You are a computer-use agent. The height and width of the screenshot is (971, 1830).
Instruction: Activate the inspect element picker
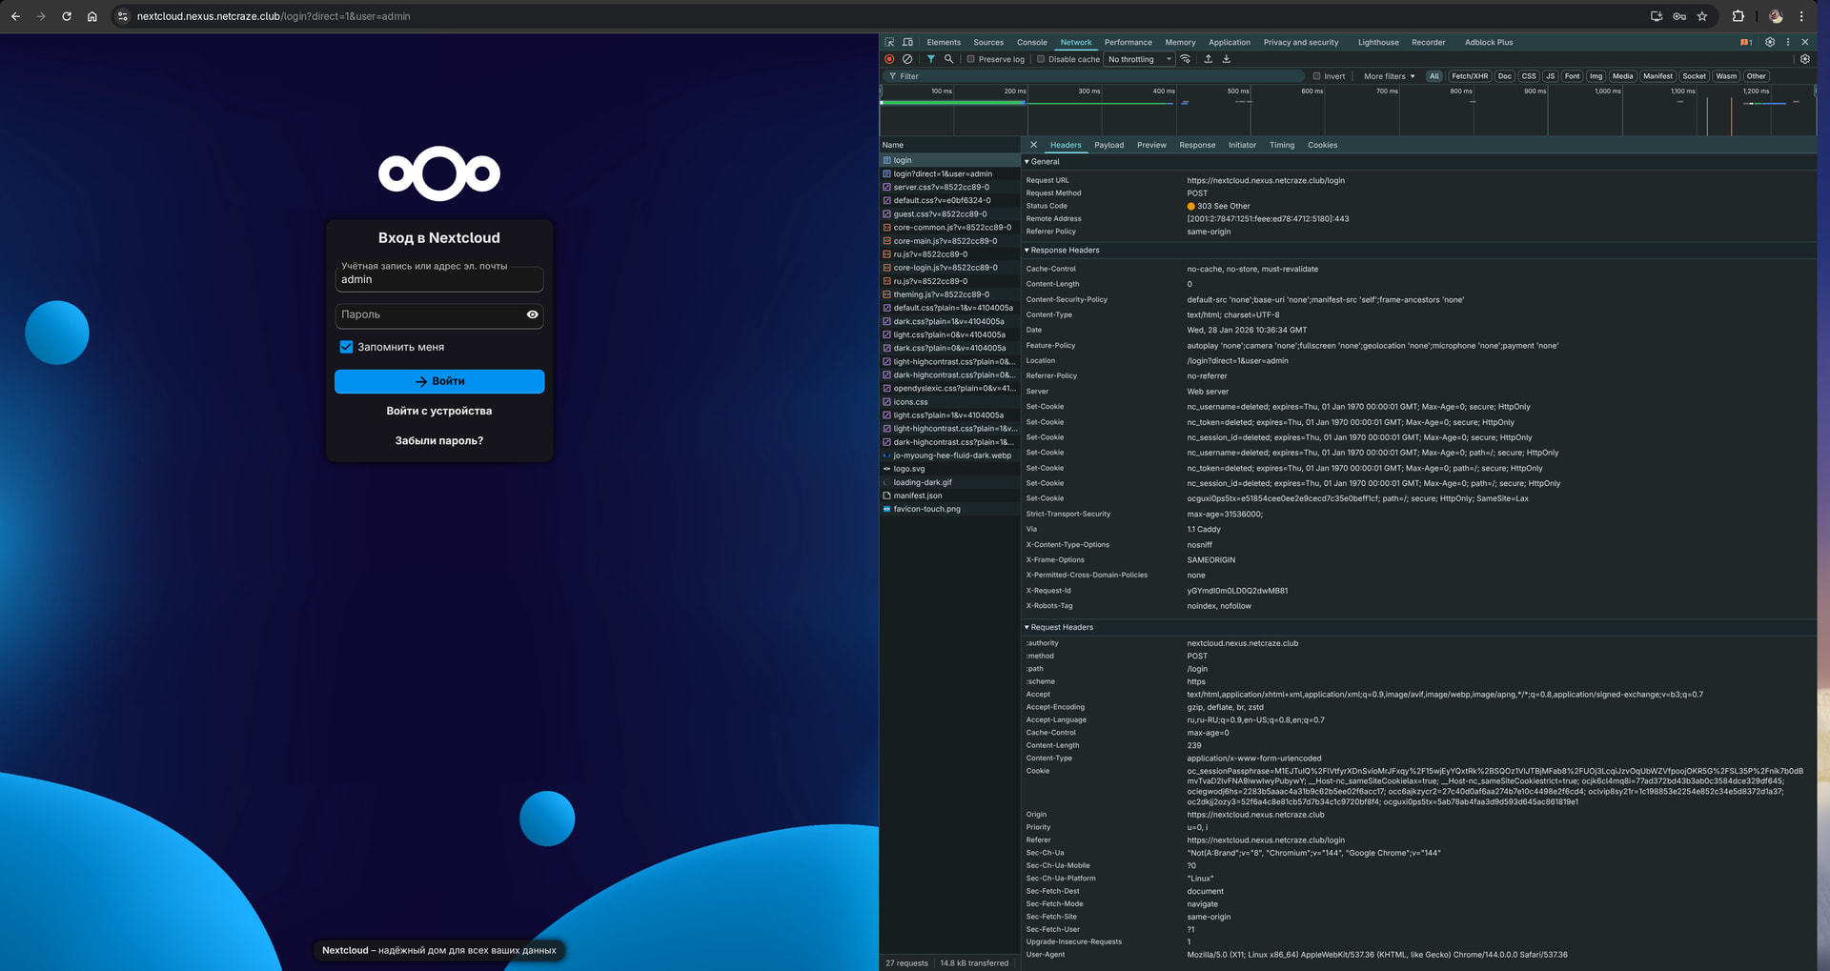coord(889,42)
